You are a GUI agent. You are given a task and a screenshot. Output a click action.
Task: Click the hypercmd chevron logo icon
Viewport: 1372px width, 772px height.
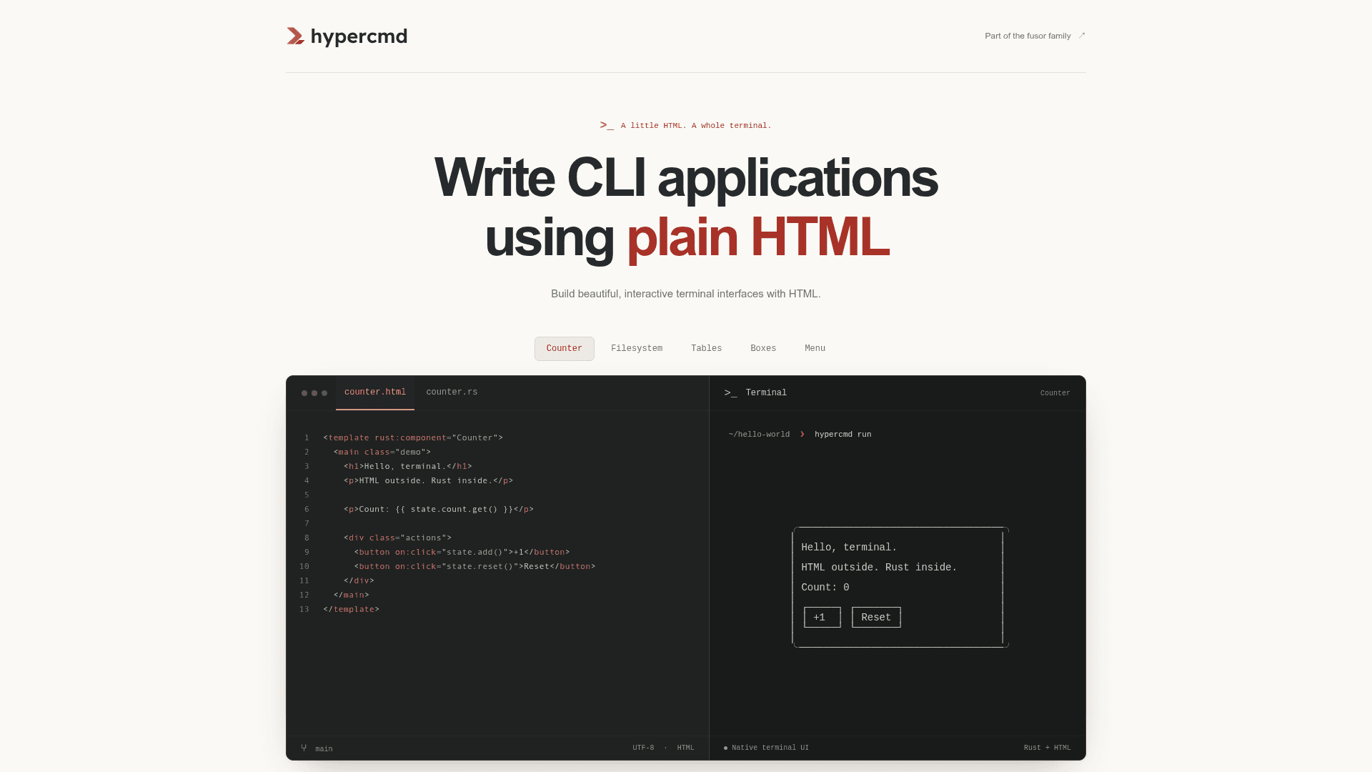point(296,36)
